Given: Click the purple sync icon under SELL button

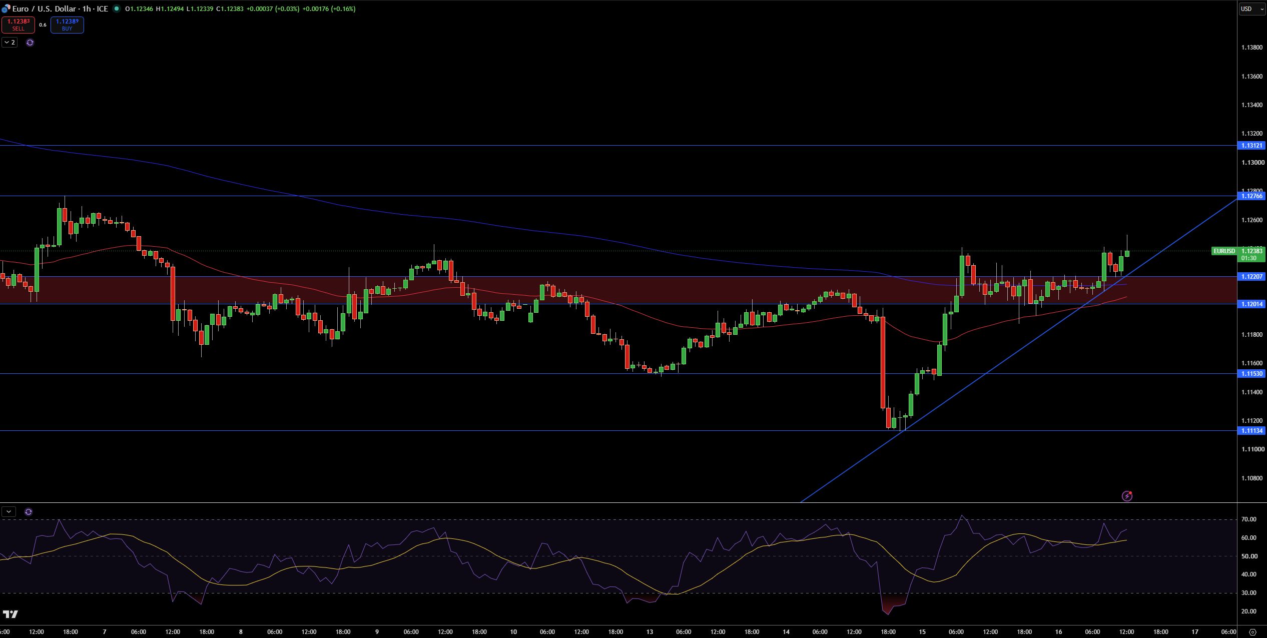Looking at the screenshot, I should [30, 43].
